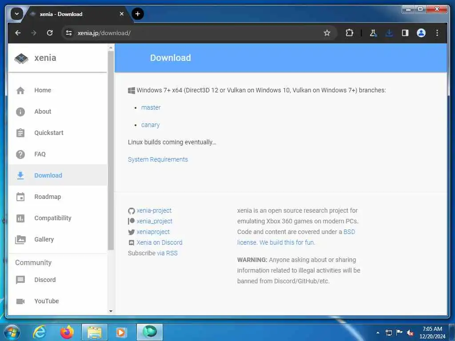This screenshot has height=341, width=455.
Task: Reload the xenia download page
Action: tap(50, 33)
